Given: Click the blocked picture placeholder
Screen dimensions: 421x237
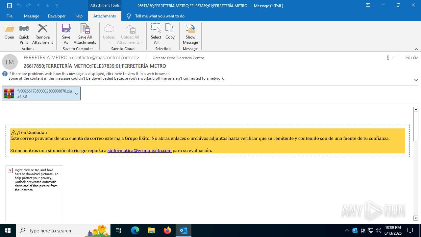Looking at the screenshot, I should [x=34, y=193].
